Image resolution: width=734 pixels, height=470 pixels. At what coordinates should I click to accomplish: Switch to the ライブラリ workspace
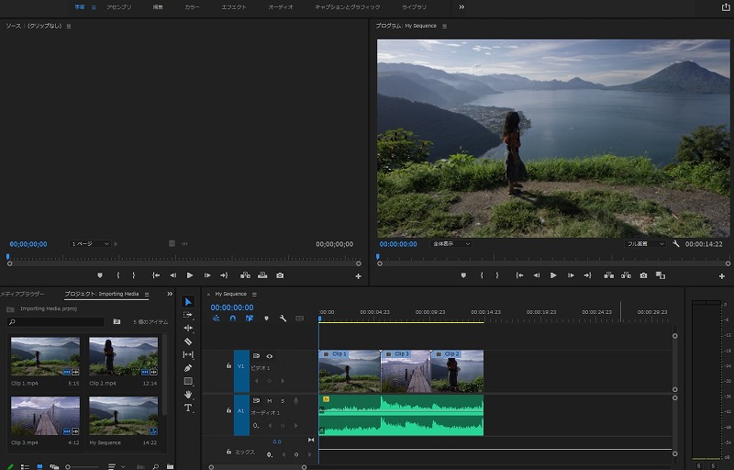click(415, 7)
